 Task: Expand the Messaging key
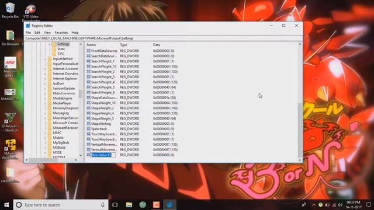pos(45,113)
